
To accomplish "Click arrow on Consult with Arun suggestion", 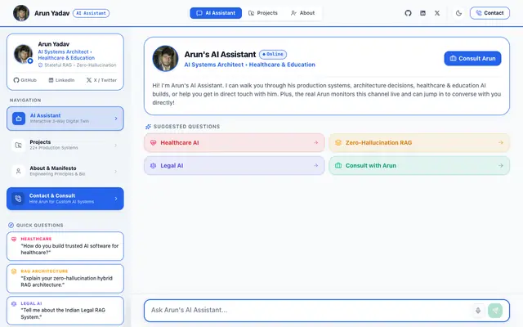I will click(501, 165).
